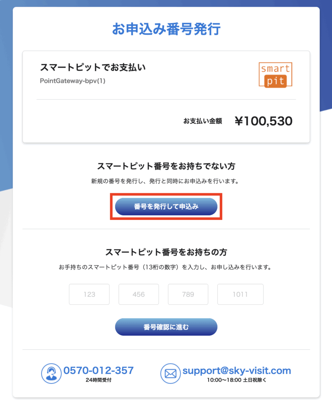Click the スマートピットでお支払い heading

click(93, 67)
